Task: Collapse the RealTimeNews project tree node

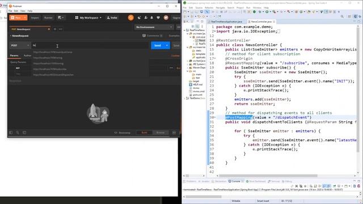Action: pyautogui.click(x=185, y=30)
